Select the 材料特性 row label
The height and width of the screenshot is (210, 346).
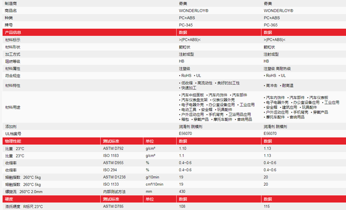(13, 85)
